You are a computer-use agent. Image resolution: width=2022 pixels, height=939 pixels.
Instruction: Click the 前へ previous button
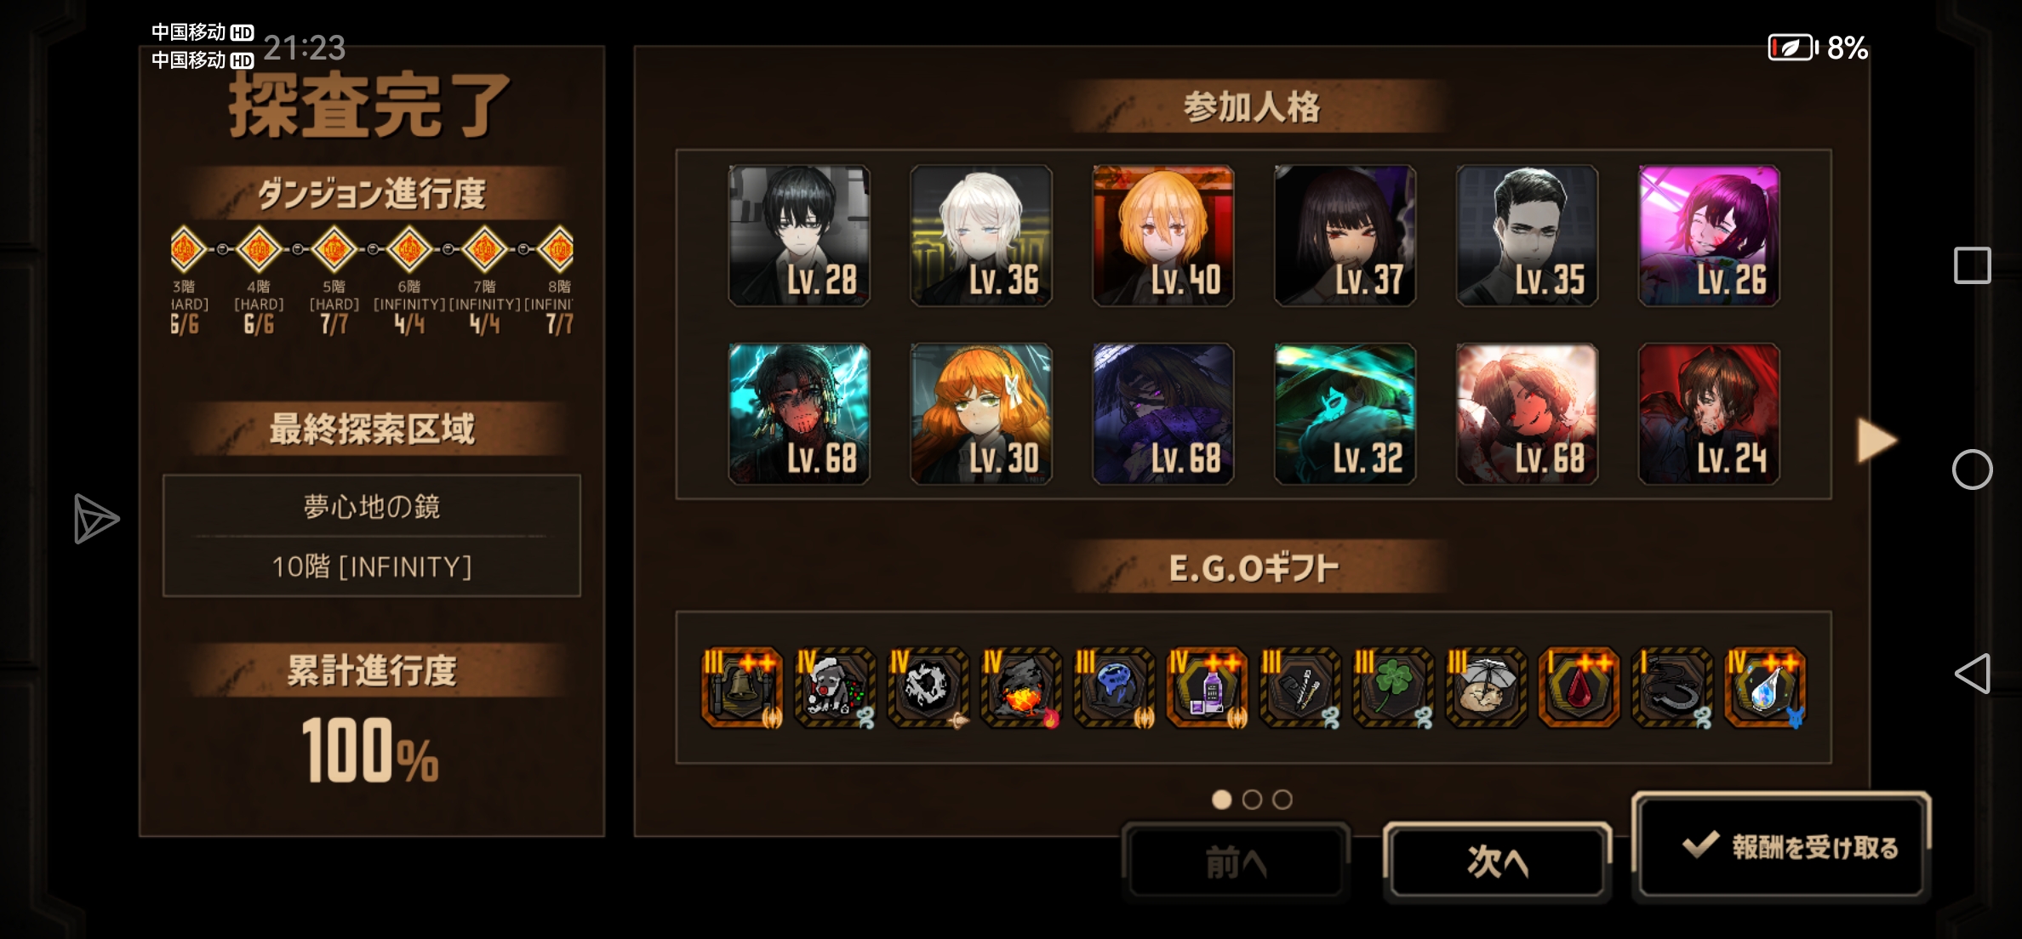(1237, 861)
